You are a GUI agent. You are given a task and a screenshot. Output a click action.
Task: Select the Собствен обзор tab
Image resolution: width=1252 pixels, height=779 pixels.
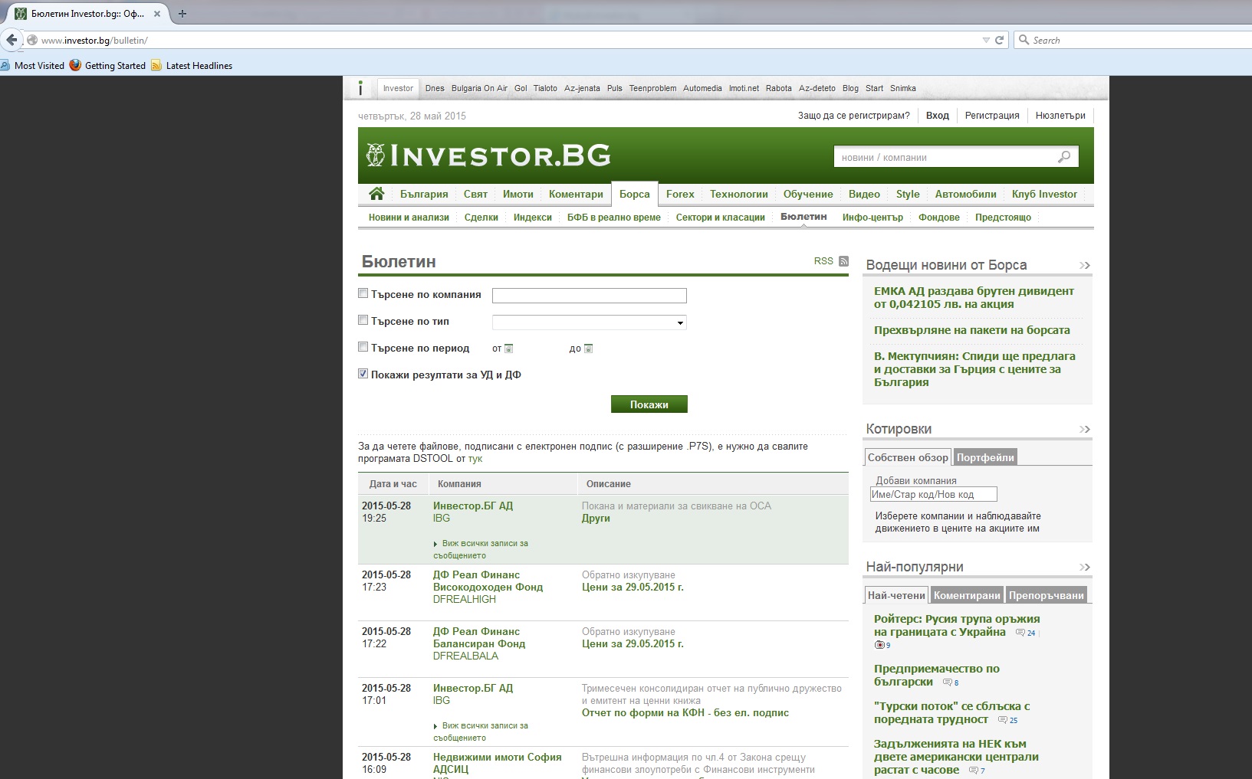click(908, 457)
